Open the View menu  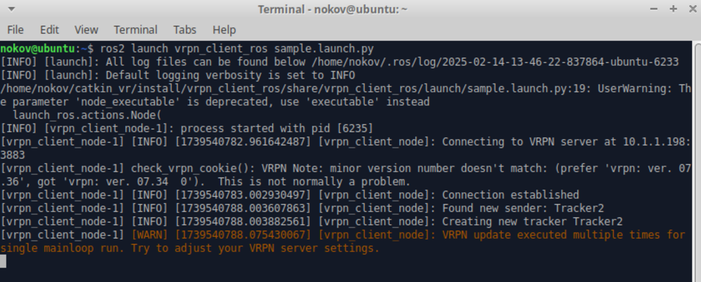86,30
